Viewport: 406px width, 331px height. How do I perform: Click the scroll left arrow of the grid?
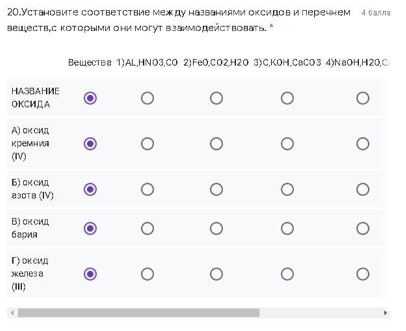pos(12,313)
